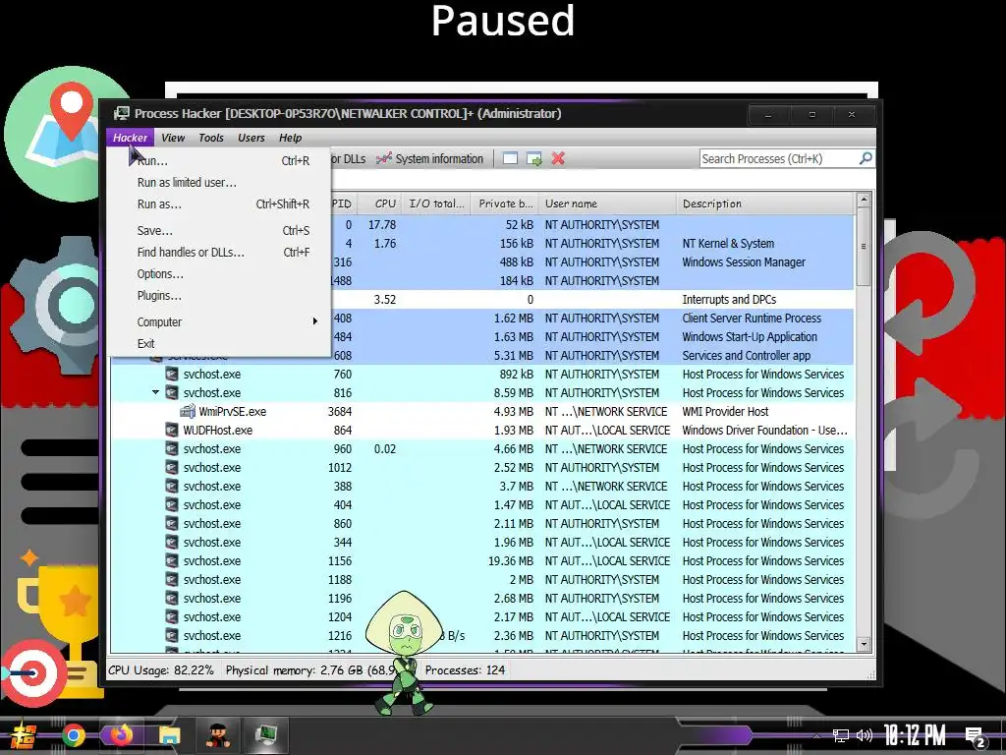This screenshot has height=755, width=1006.
Task: Click the WUDFHost.exe process icon
Action: 172,431
